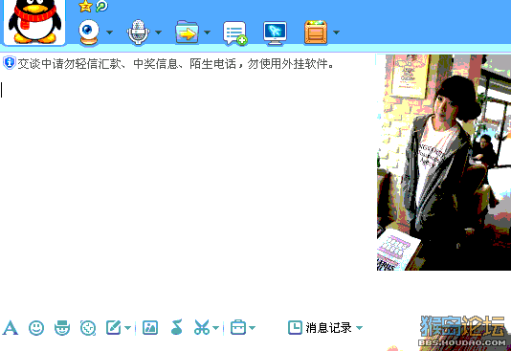
Task: Start a voice call with microphone icon
Action: [x=138, y=32]
